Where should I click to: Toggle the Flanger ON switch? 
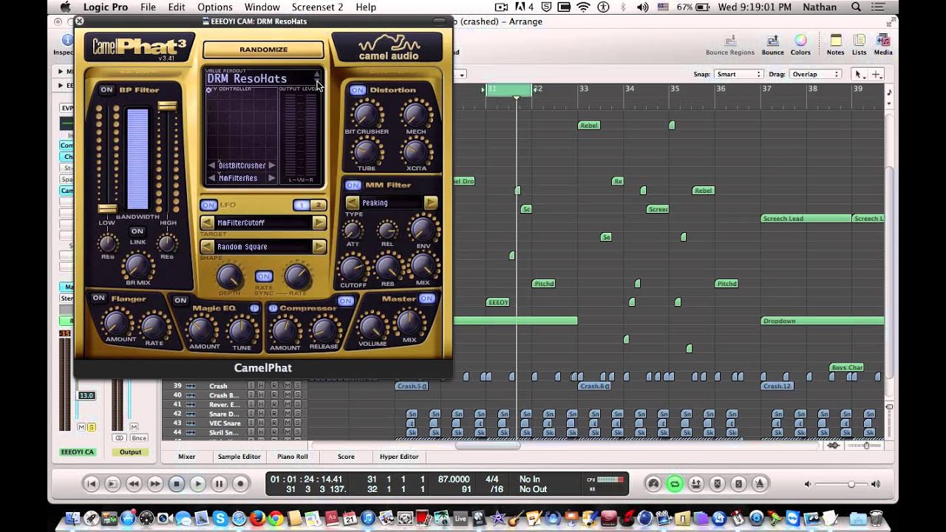click(x=98, y=298)
